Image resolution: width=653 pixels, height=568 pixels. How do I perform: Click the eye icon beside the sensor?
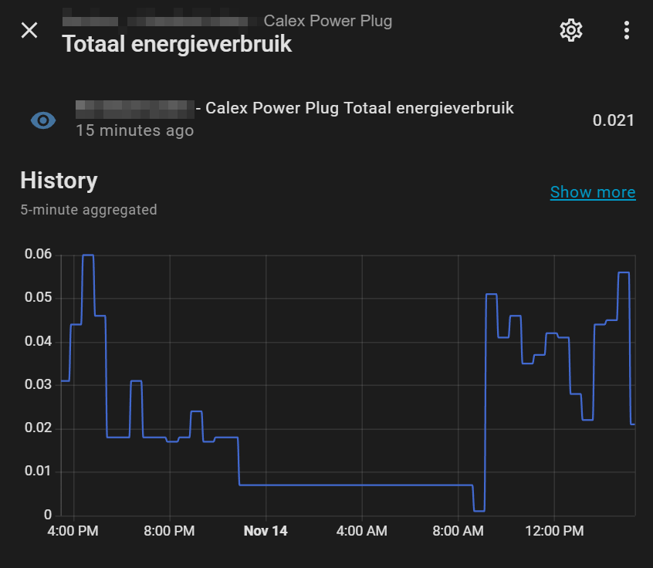43,120
